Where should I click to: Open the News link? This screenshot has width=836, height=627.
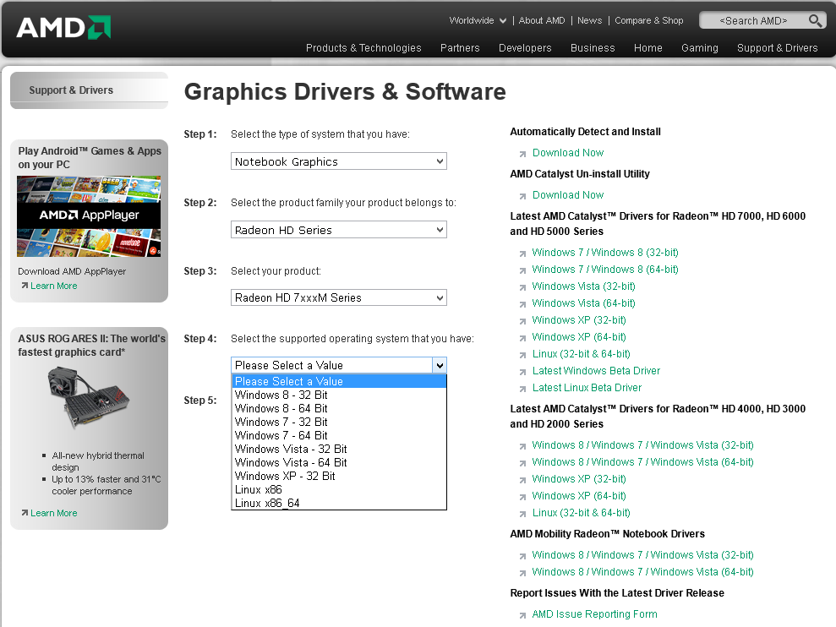(x=590, y=21)
